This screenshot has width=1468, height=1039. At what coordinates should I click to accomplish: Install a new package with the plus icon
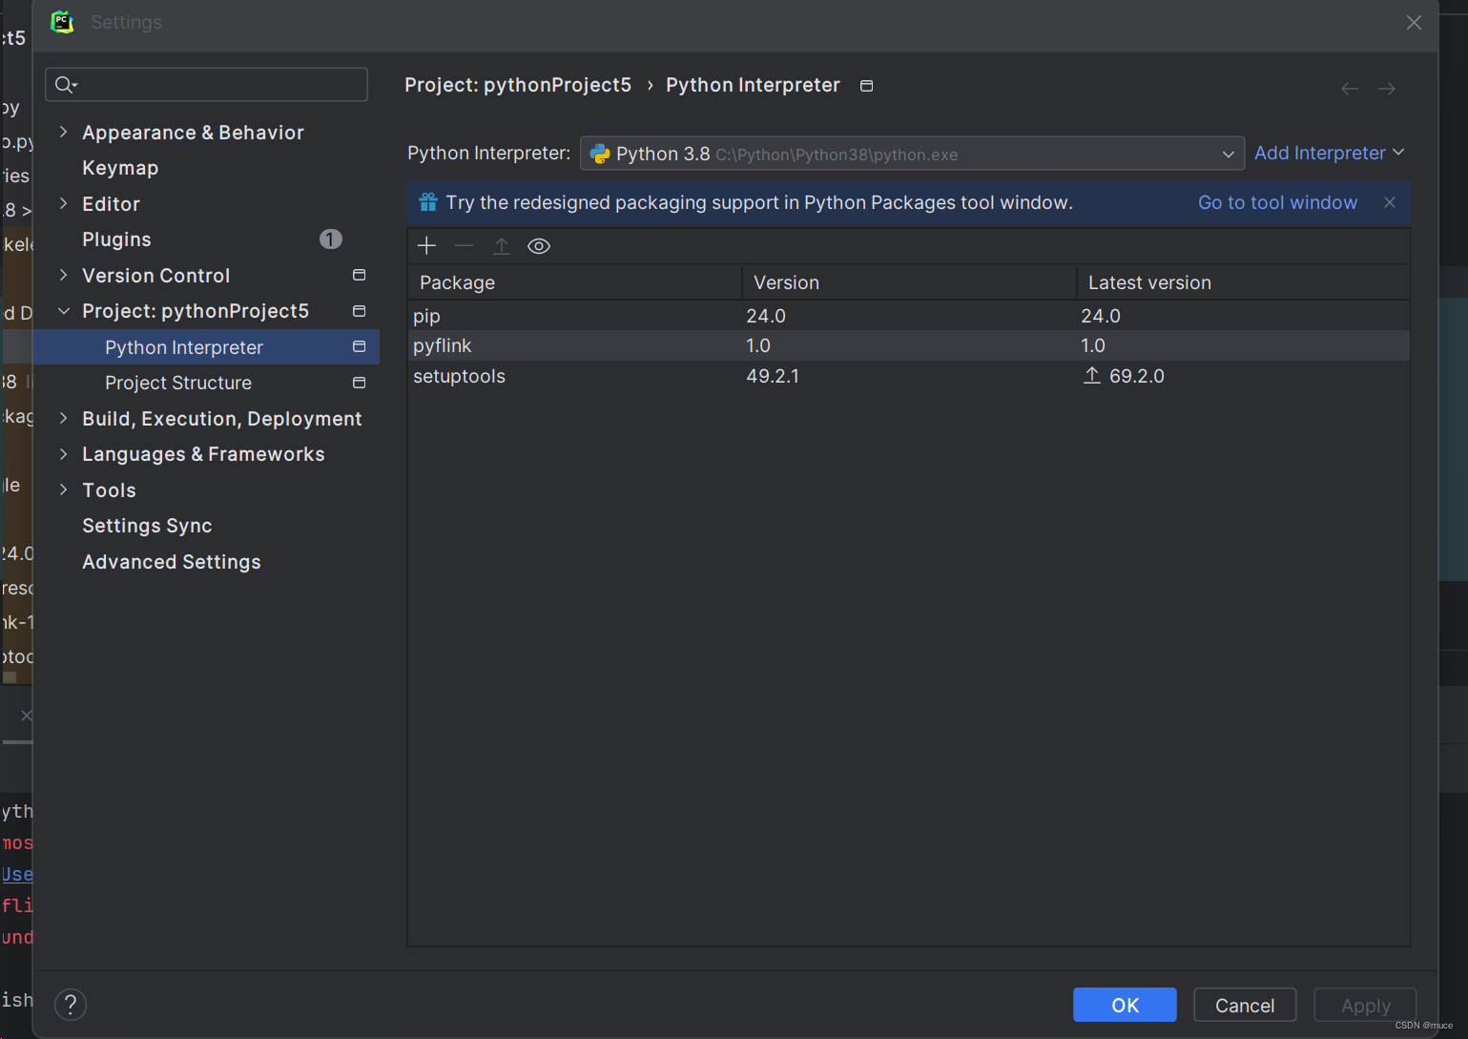pos(426,245)
